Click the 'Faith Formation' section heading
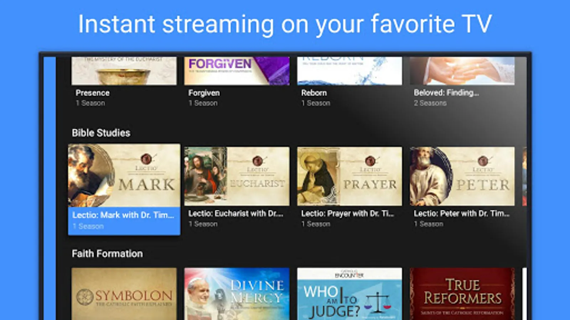 click(x=107, y=254)
